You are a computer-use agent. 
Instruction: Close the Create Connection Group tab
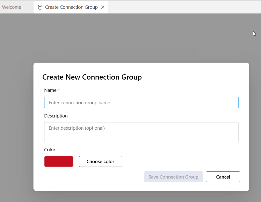pos(103,7)
